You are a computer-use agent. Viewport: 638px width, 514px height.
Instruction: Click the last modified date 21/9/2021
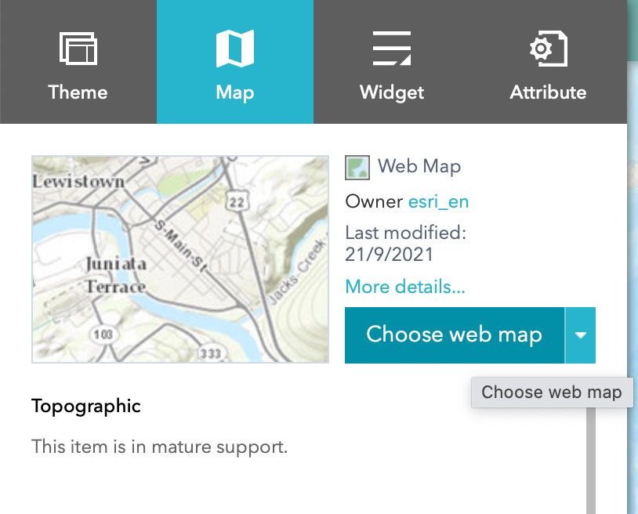(x=389, y=255)
